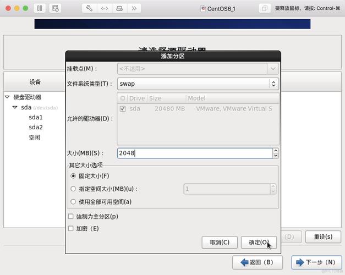The width and height of the screenshot is (345, 275).
Task: Open the file system type swap dropdown
Action: (x=198, y=84)
